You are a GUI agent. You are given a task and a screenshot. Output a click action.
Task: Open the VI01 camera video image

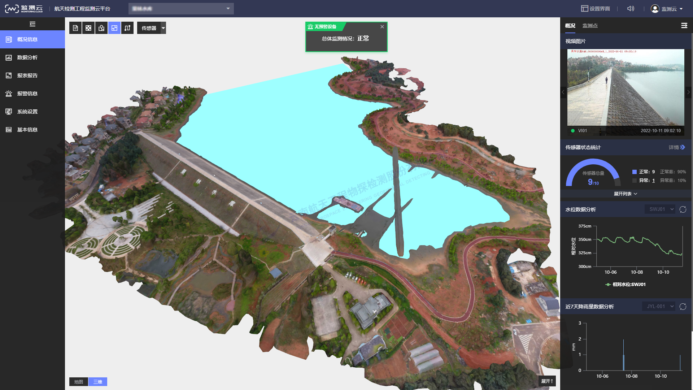pyautogui.click(x=626, y=87)
